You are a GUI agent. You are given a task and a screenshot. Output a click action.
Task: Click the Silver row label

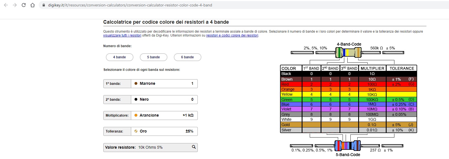pyautogui.click(x=286, y=130)
